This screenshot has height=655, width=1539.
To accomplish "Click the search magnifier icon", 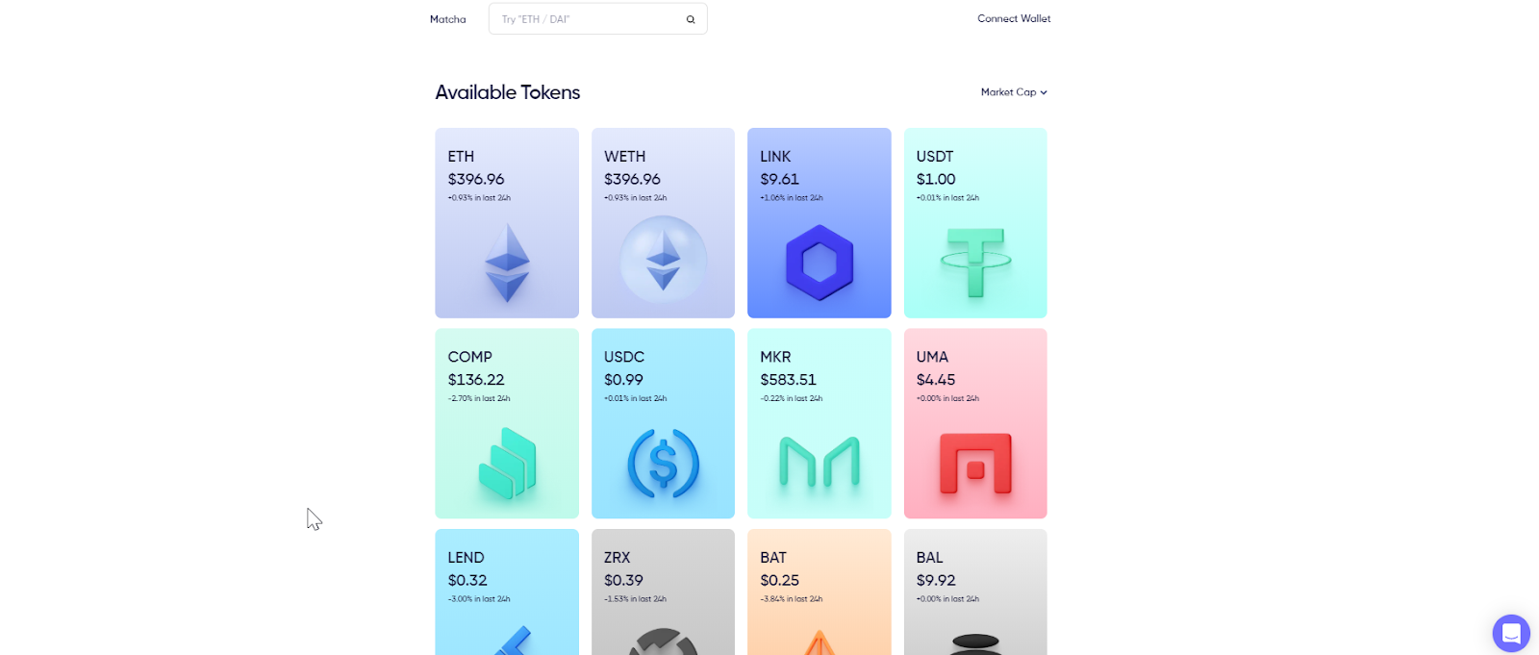I will click(x=691, y=19).
